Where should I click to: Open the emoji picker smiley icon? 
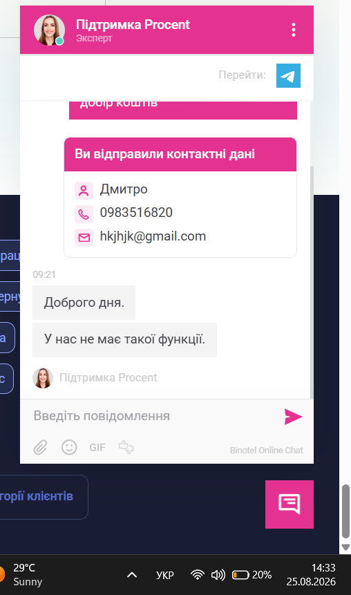pos(69,447)
